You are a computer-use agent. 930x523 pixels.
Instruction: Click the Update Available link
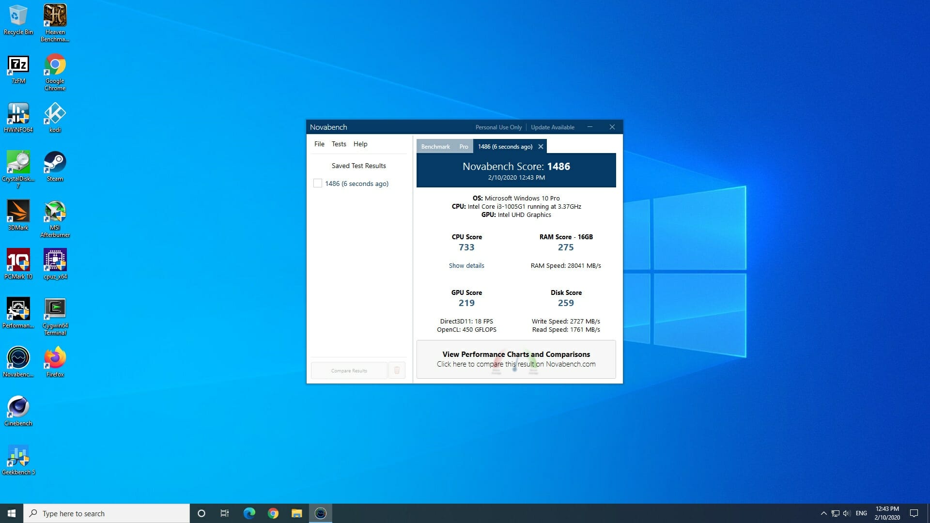pyautogui.click(x=553, y=127)
